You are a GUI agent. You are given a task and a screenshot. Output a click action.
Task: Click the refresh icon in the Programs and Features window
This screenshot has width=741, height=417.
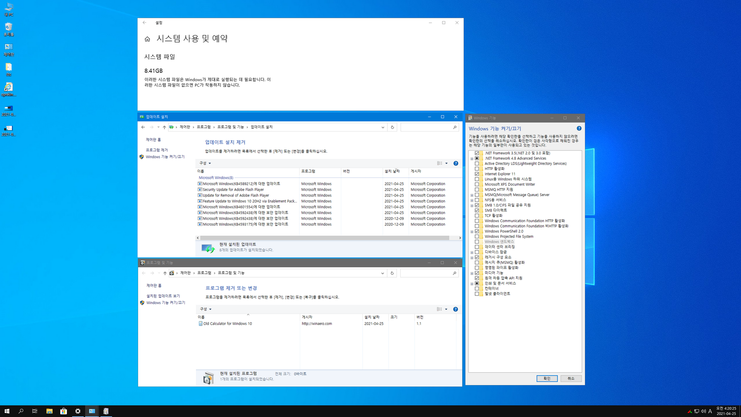pyautogui.click(x=392, y=273)
